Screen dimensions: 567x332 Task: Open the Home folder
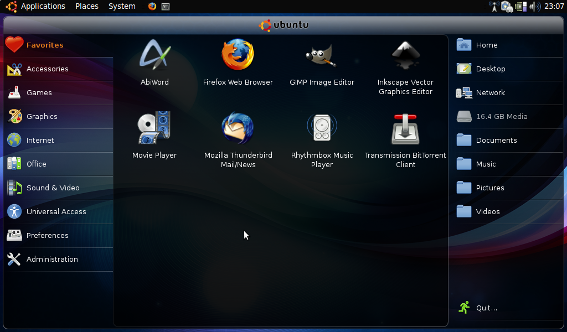509,45
